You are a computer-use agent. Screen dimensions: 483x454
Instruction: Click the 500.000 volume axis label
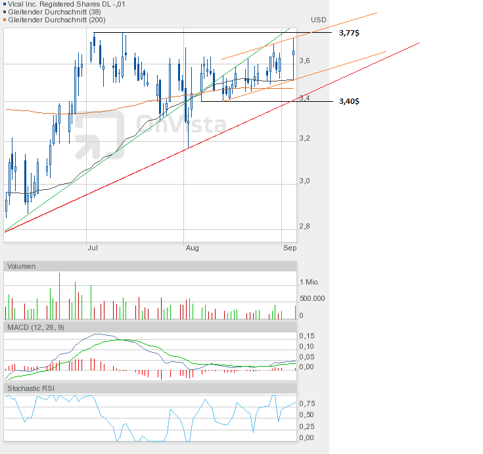311,298
